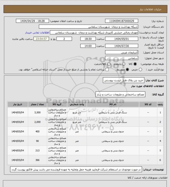This screenshot has height=187, width=170.
Task: Click the request creator name field
Action: pos(94,32)
